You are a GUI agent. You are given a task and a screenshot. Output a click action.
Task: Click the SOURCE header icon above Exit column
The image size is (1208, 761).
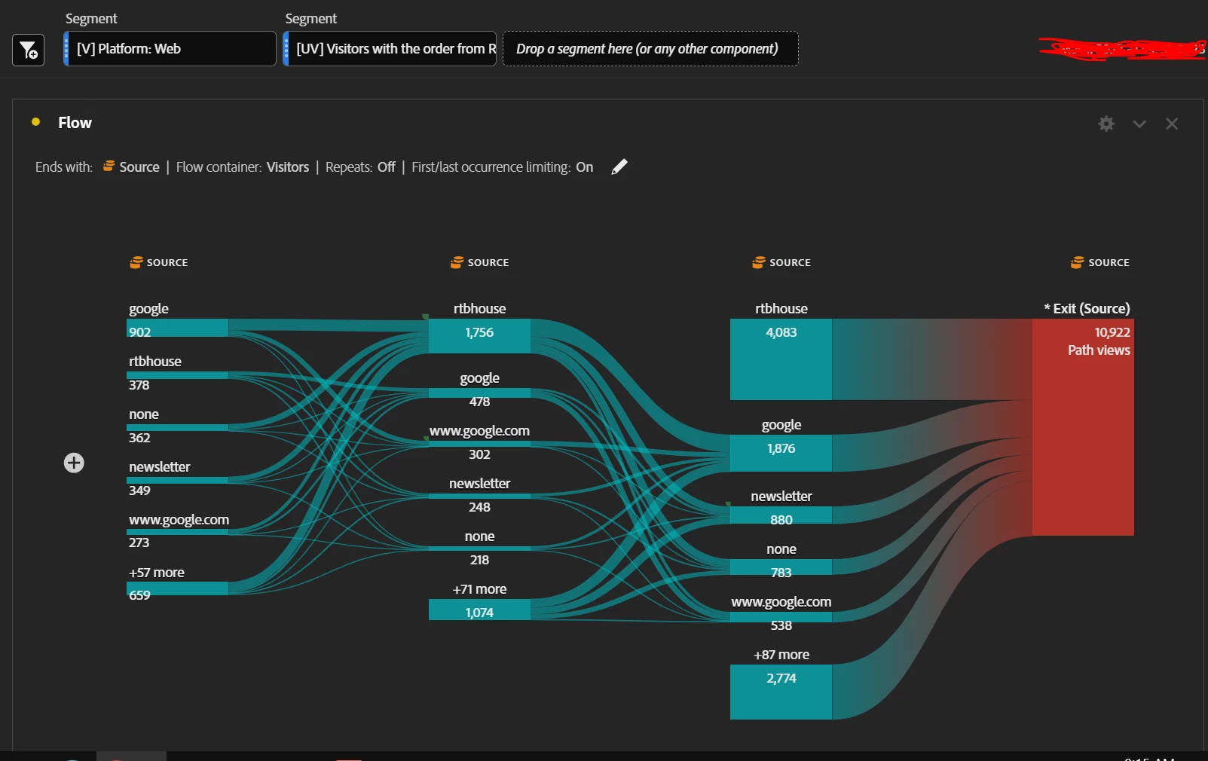(x=1078, y=262)
